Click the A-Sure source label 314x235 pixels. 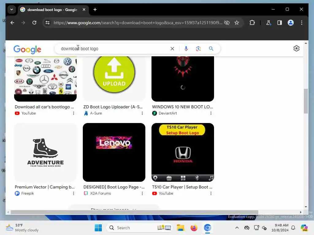[96, 113]
